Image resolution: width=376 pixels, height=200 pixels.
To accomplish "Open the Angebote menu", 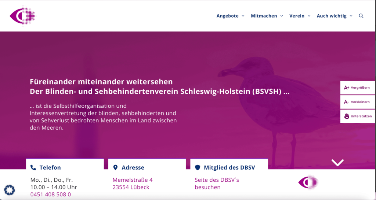I will [228, 16].
